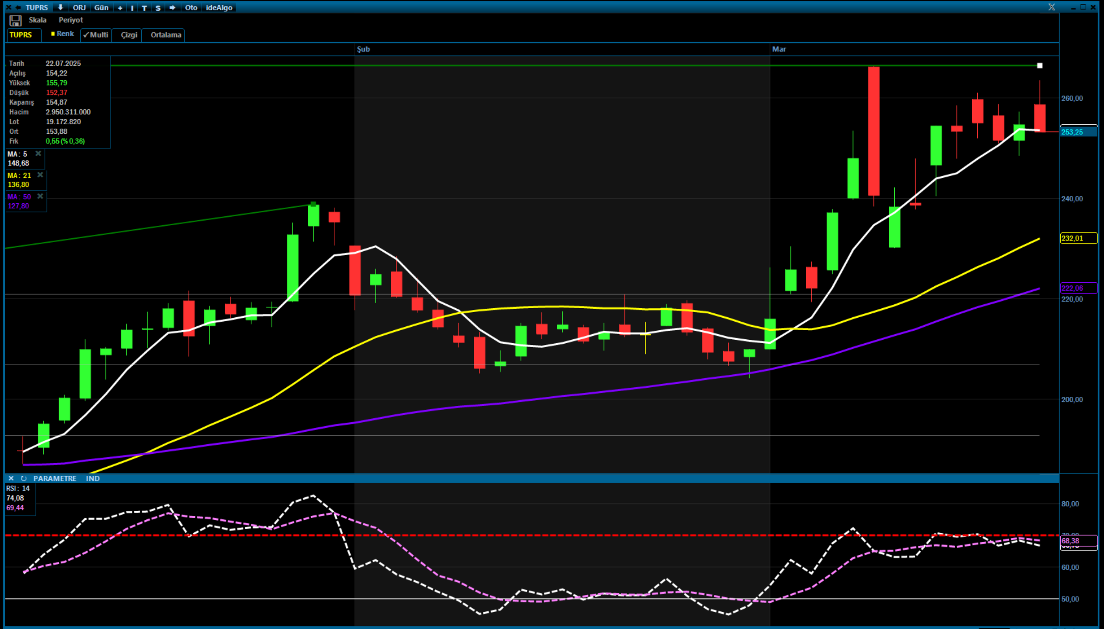Image resolution: width=1104 pixels, height=629 pixels.
Task: Open the Gün period dropdown
Action: (x=101, y=7)
